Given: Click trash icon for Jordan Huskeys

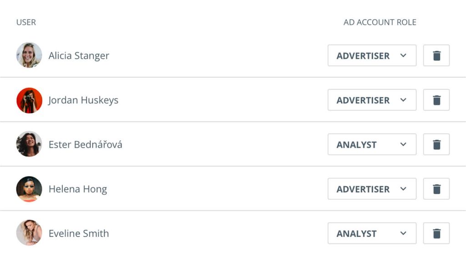Looking at the screenshot, I should click(x=436, y=100).
